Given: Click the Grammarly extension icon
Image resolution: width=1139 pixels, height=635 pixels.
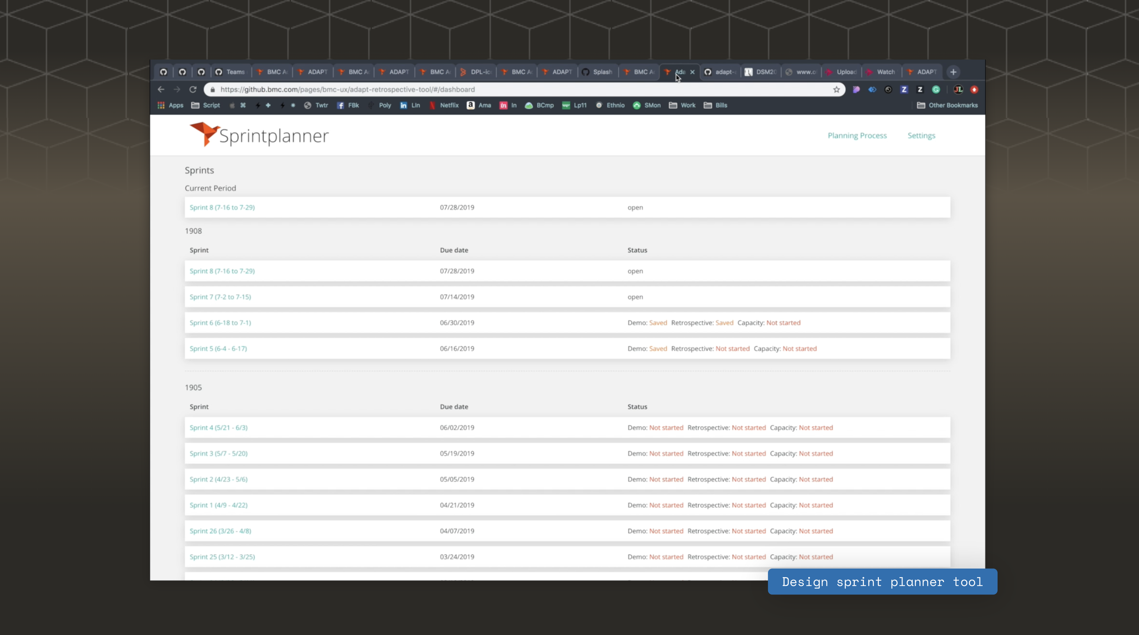Looking at the screenshot, I should [x=936, y=90].
